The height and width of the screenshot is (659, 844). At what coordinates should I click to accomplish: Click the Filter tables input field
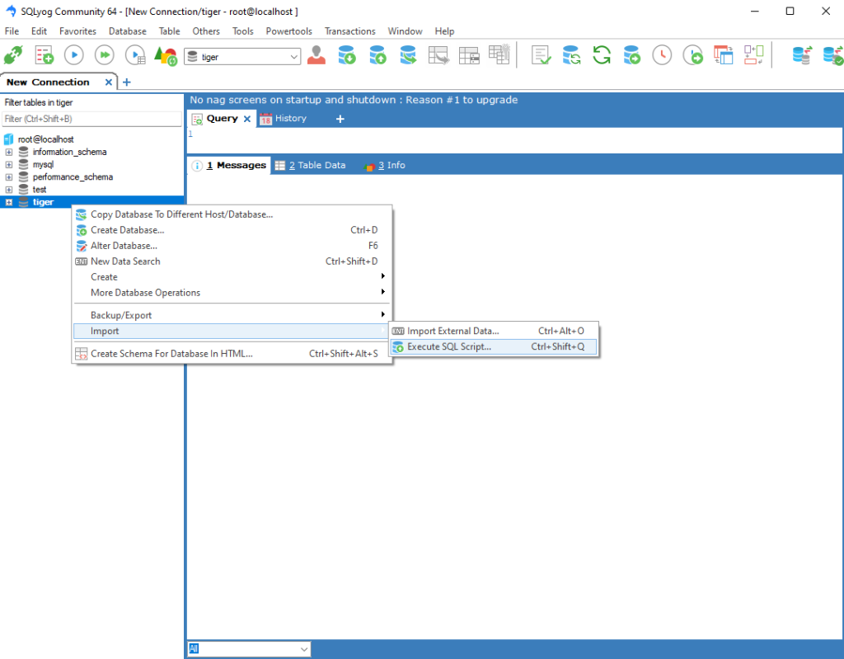click(91, 119)
